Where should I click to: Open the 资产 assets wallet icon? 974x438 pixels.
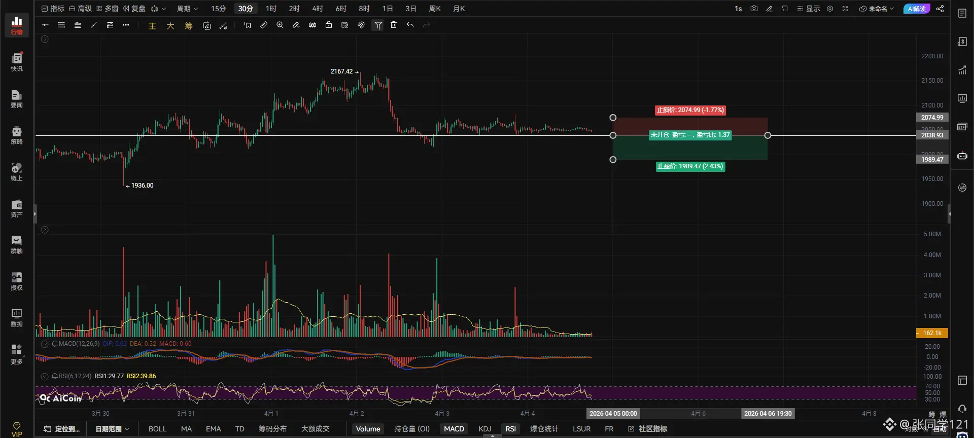click(17, 208)
